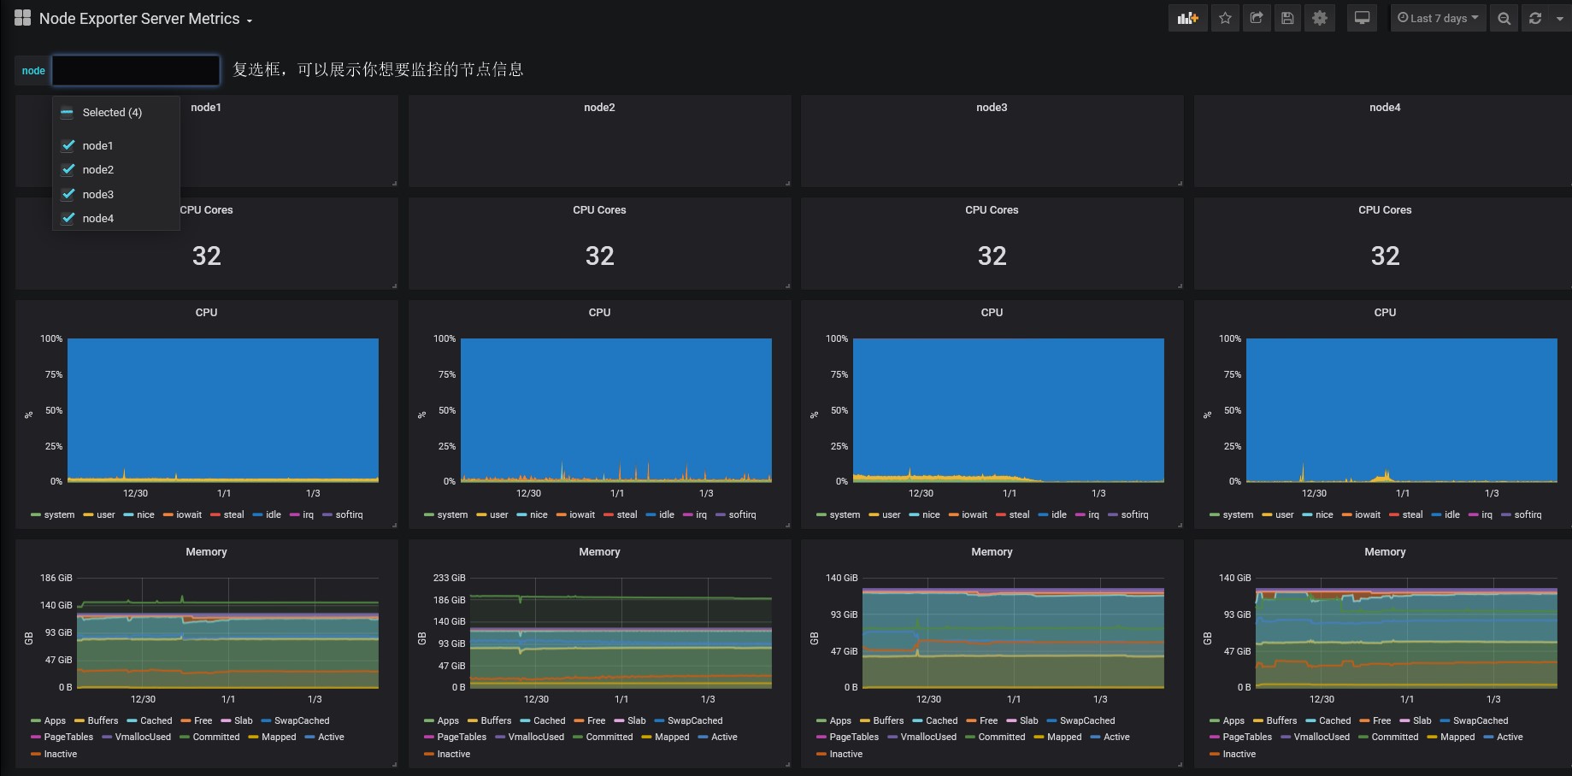Toggle irq series in third CPU legend
The width and height of the screenshot is (1572, 776).
[x=1093, y=514]
